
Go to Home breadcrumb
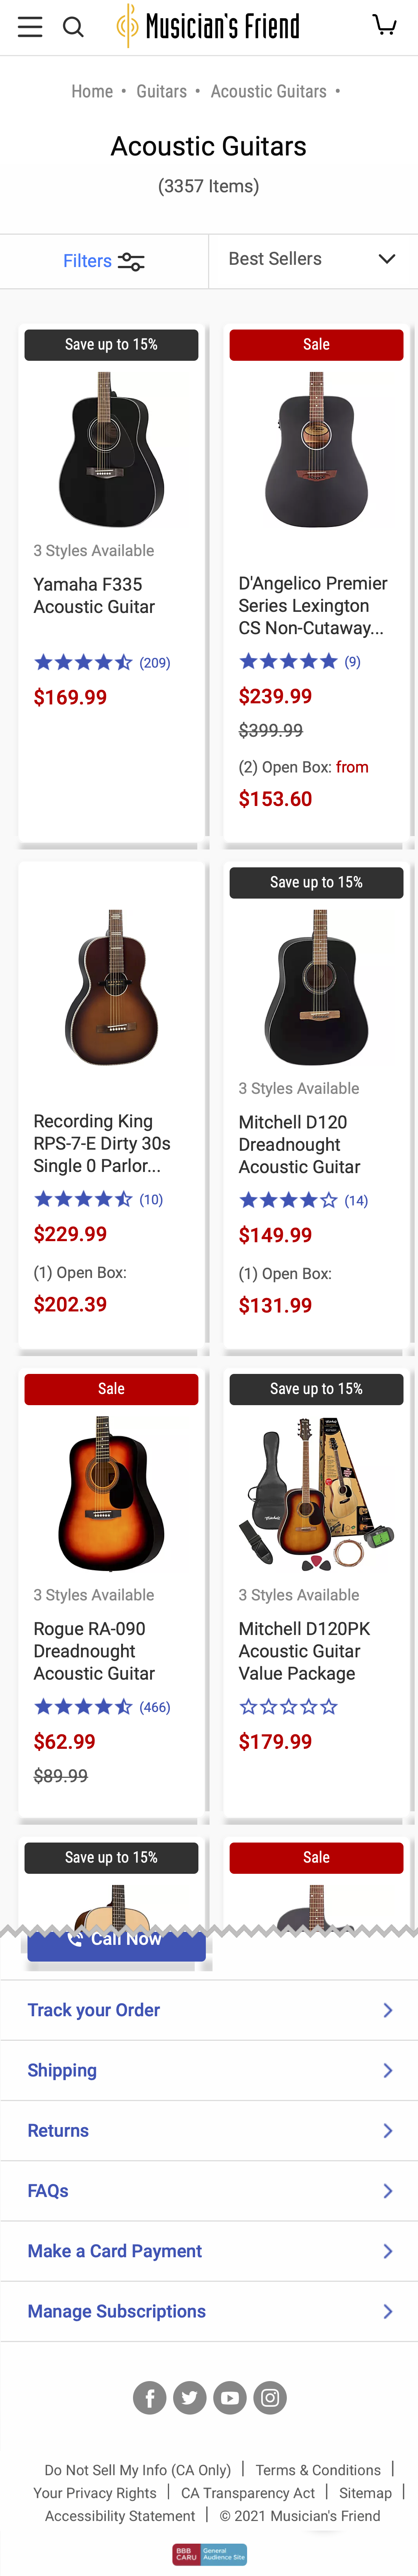click(x=92, y=91)
